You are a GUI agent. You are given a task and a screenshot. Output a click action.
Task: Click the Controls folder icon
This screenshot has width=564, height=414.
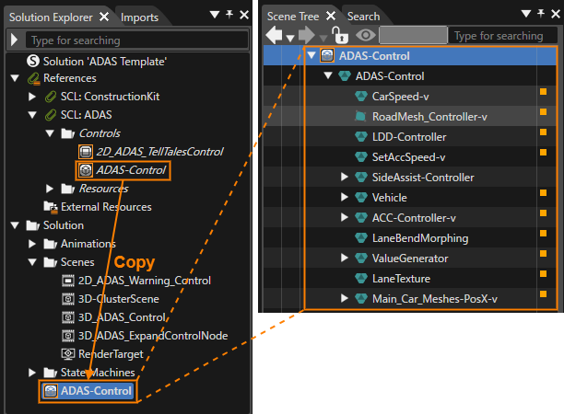68,133
